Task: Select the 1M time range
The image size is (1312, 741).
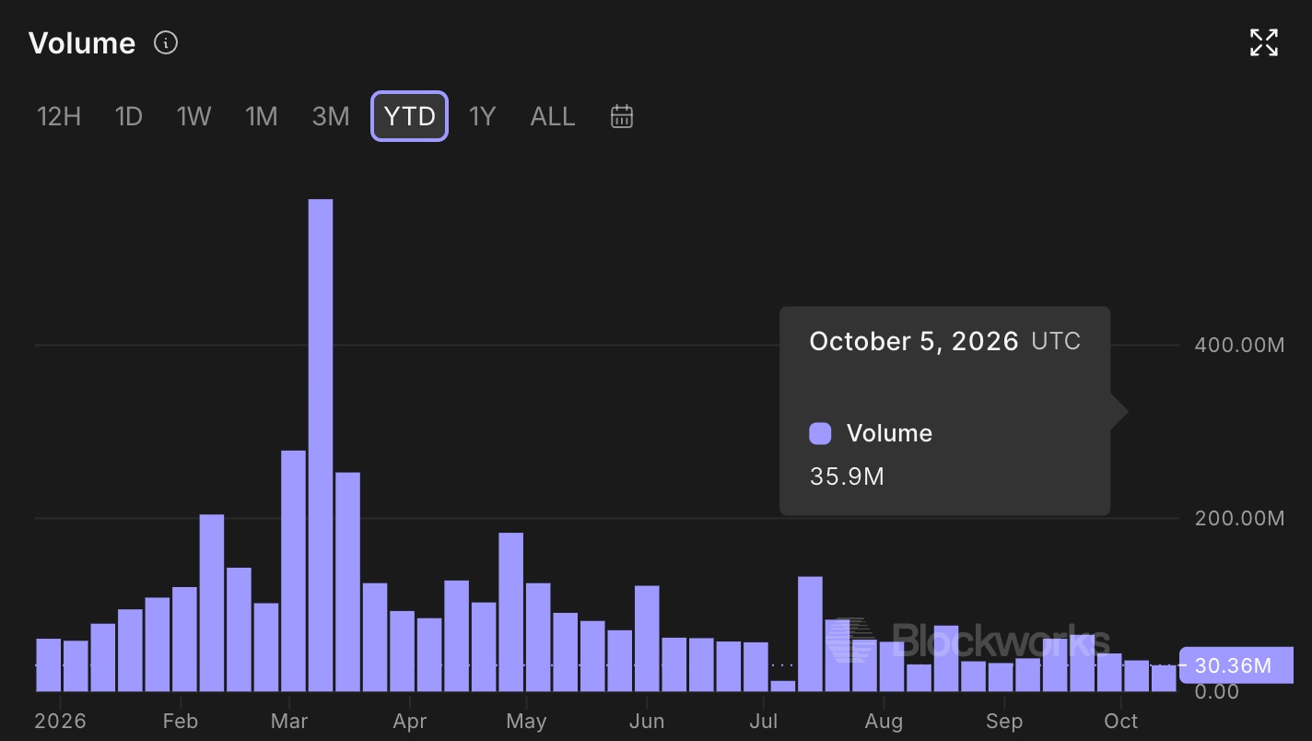Action: coord(262,116)
